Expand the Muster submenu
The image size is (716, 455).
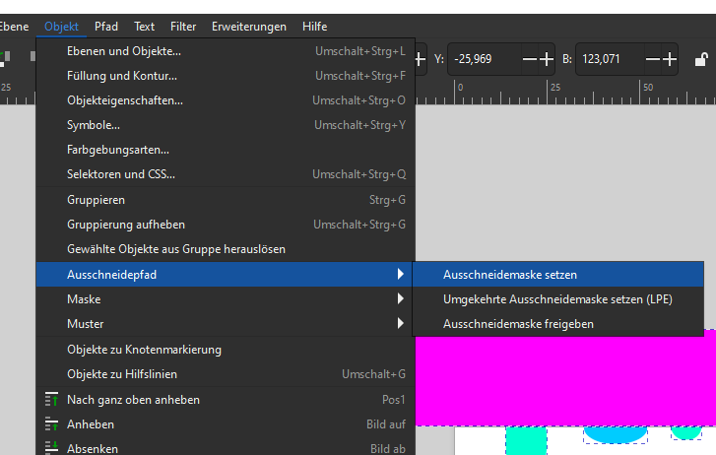(x=225, y=323)
